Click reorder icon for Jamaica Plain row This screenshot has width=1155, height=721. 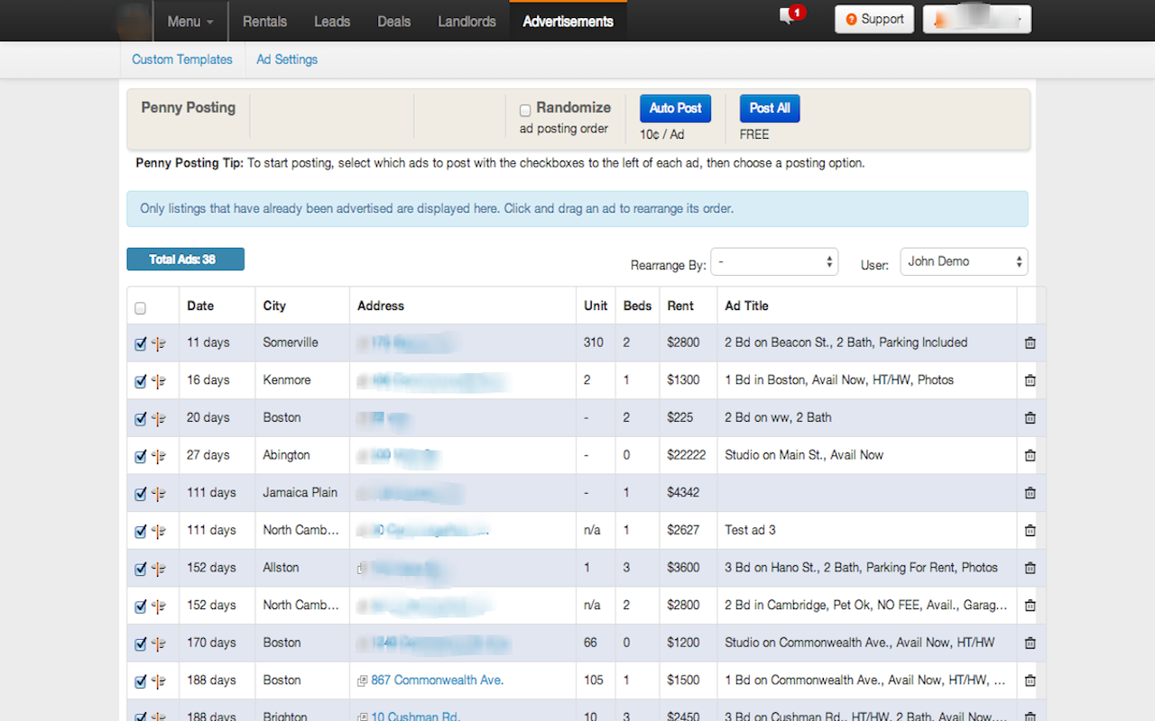tap(159, 494)
